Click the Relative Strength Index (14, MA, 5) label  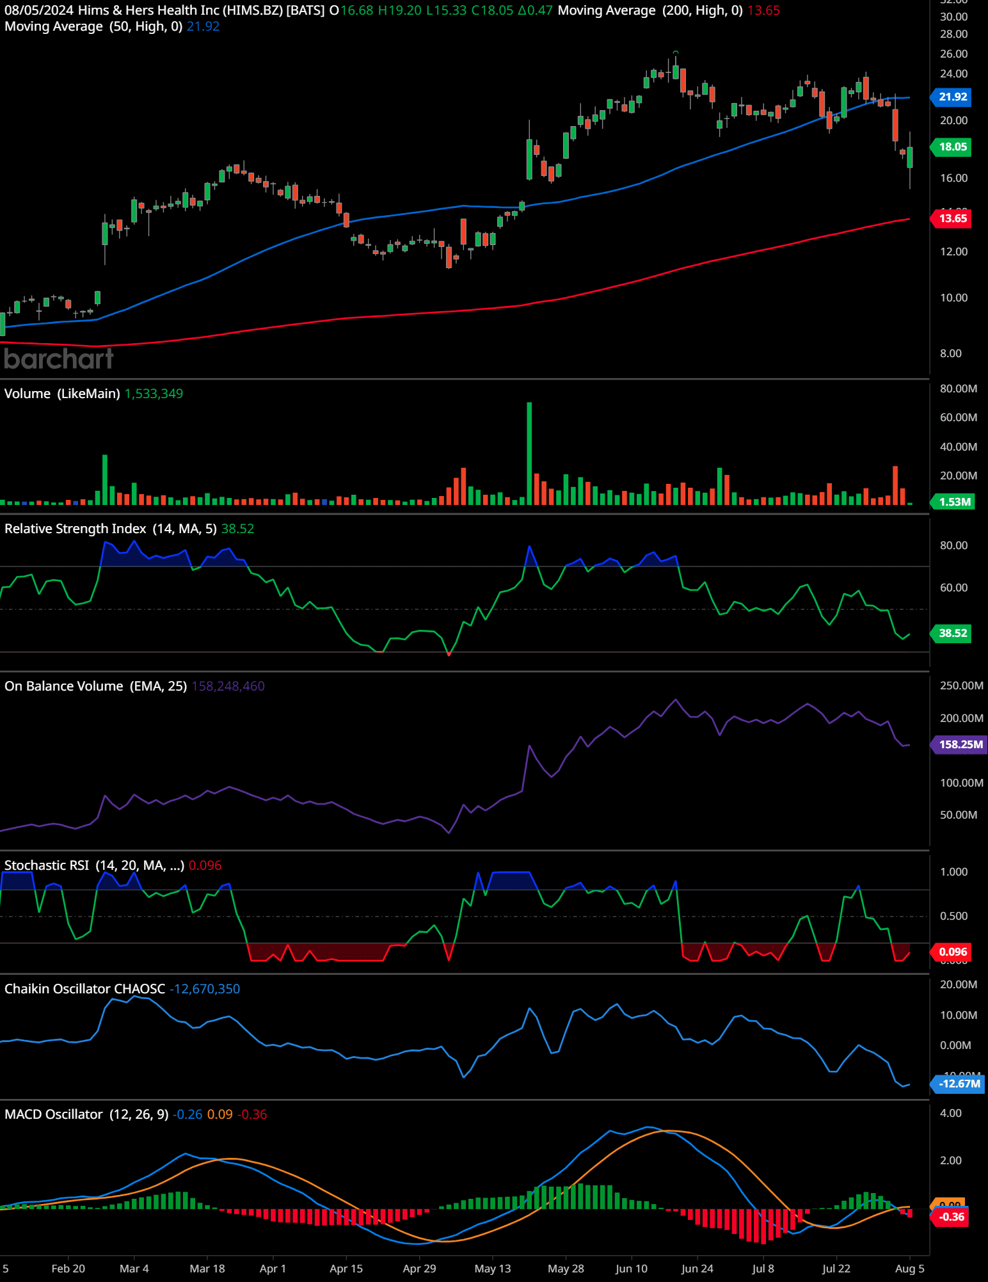pyautogui.click(x=110, y=529)
